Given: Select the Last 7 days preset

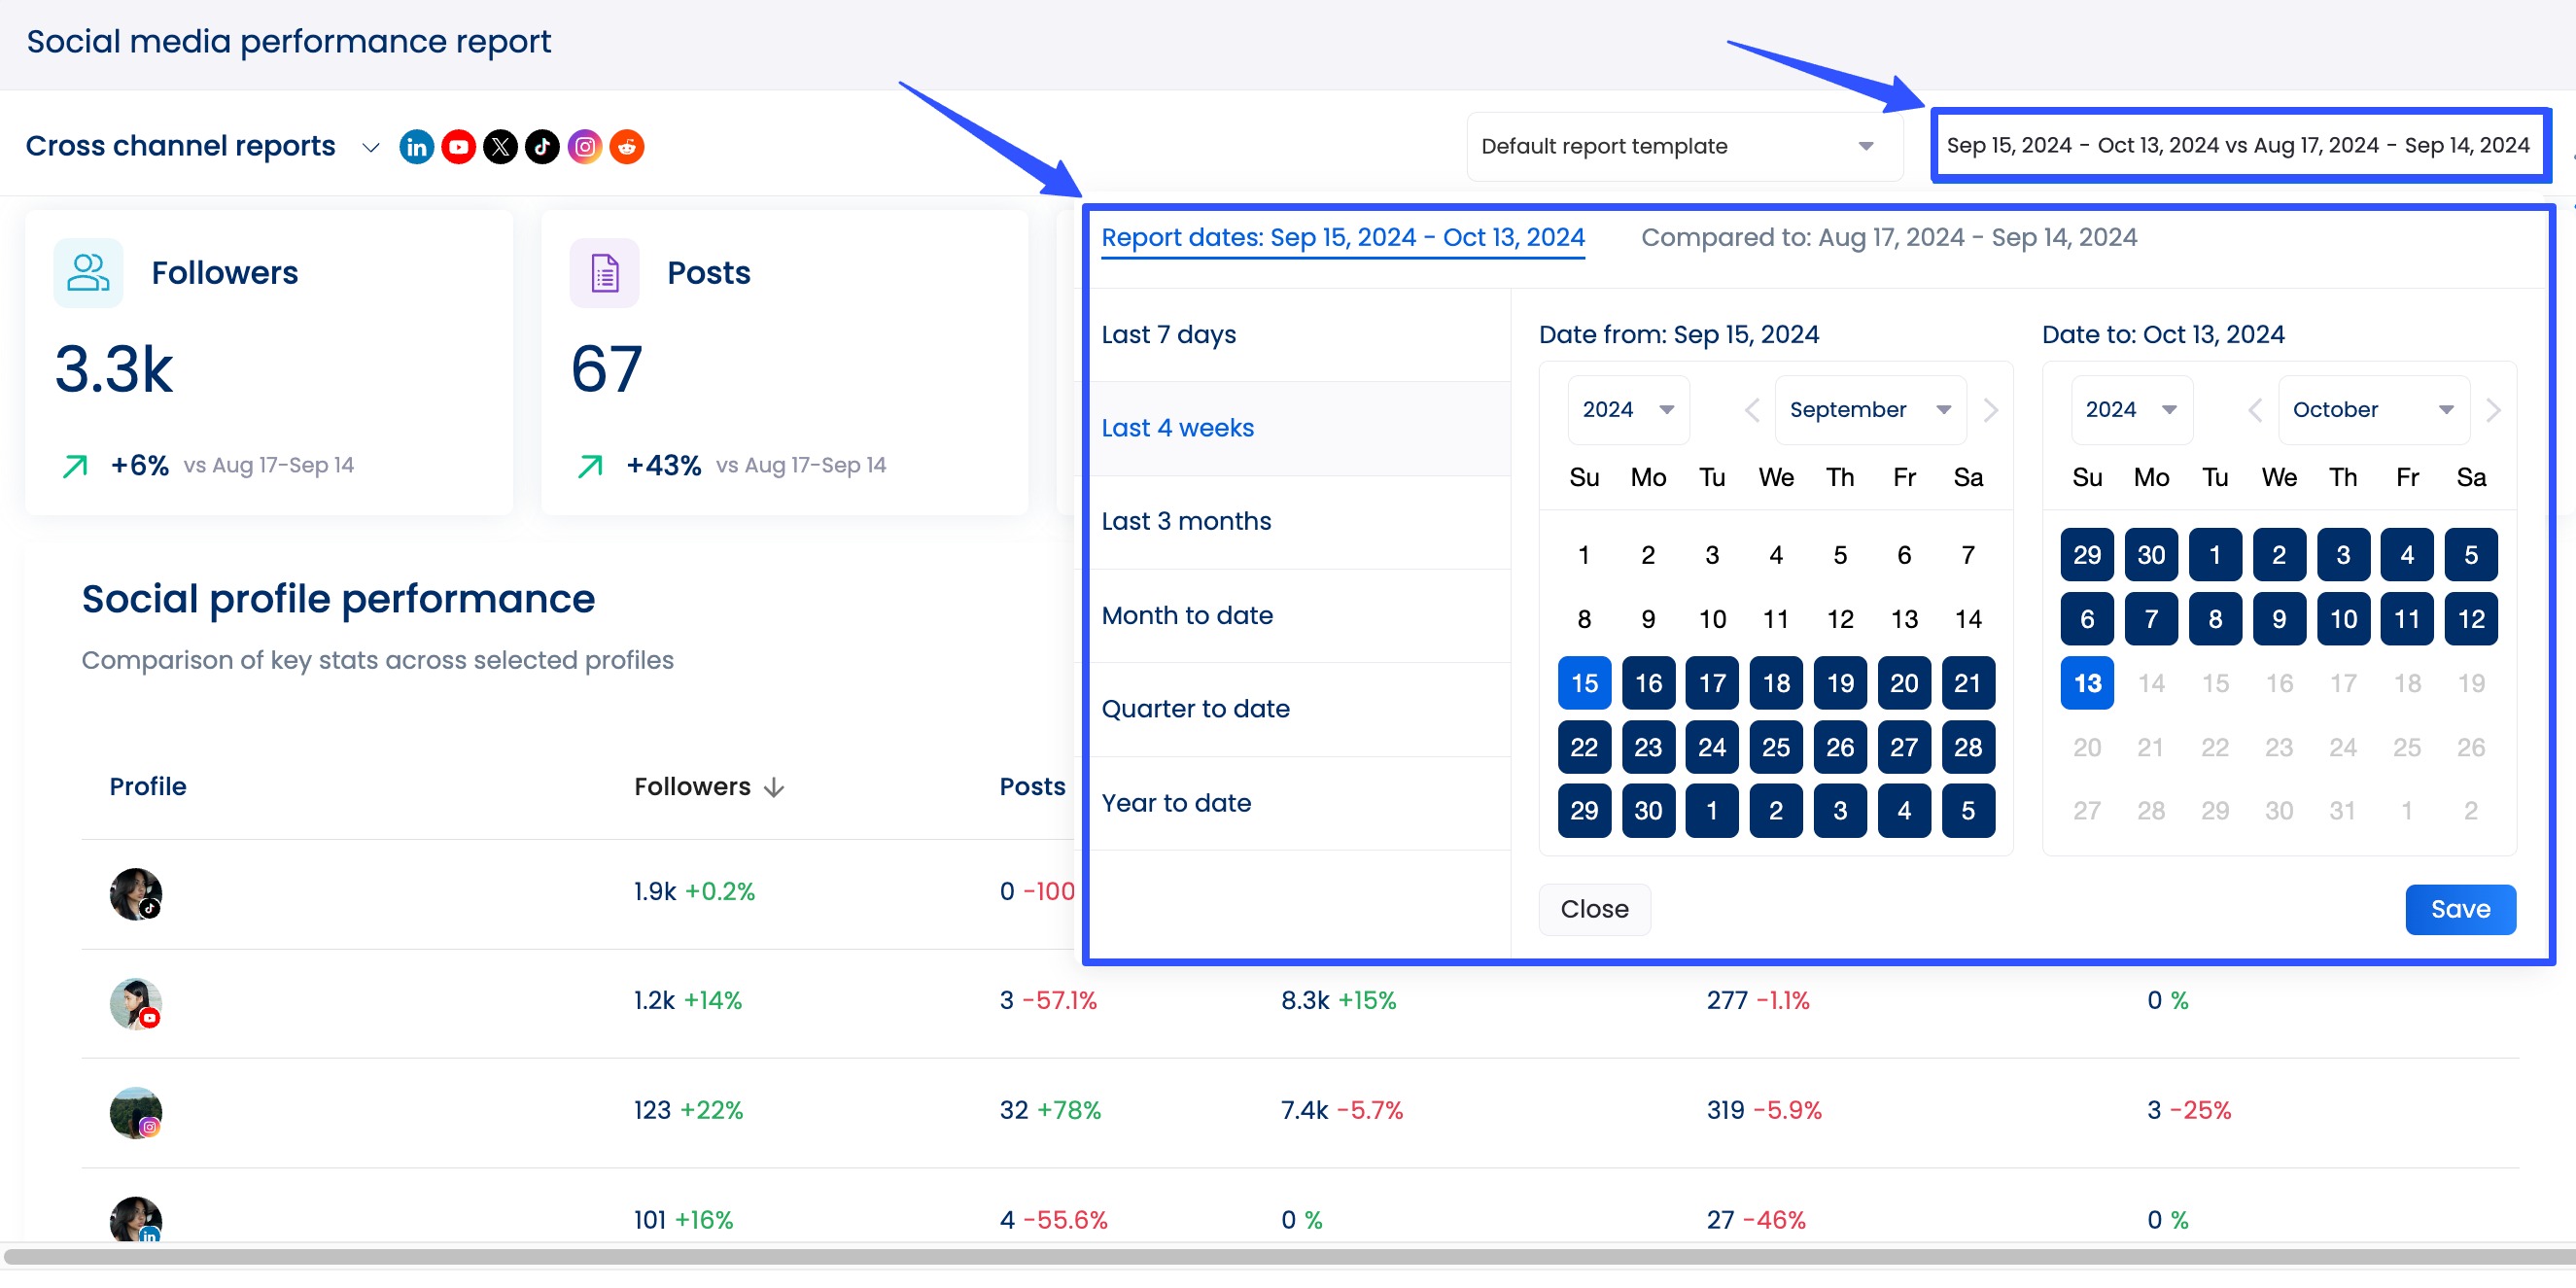Looking at the screenshot, I should click(x=1168, y=334).
